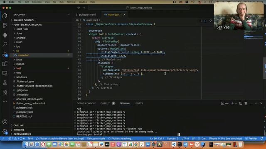Open the Accounts menu icon

5,122
